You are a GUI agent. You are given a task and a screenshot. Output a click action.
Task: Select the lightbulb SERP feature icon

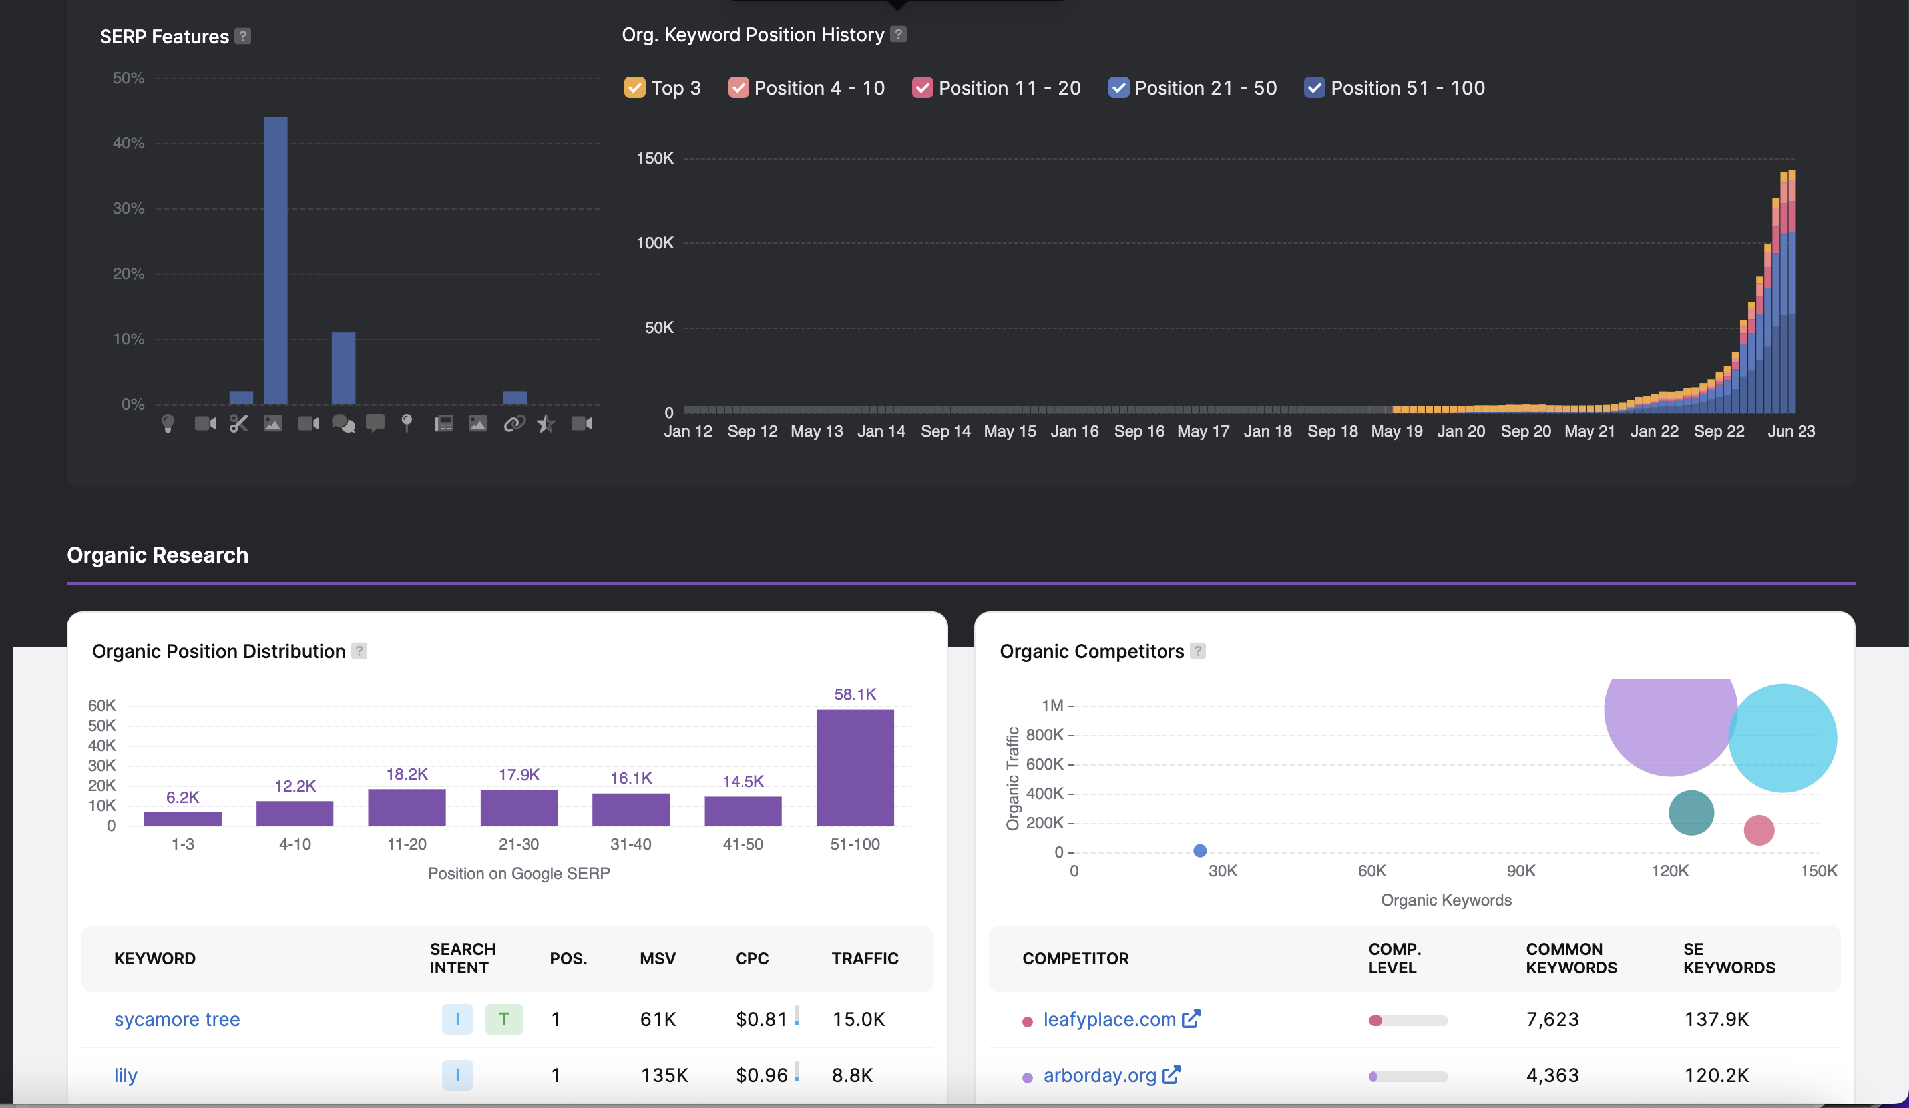[x=170, y=423]
